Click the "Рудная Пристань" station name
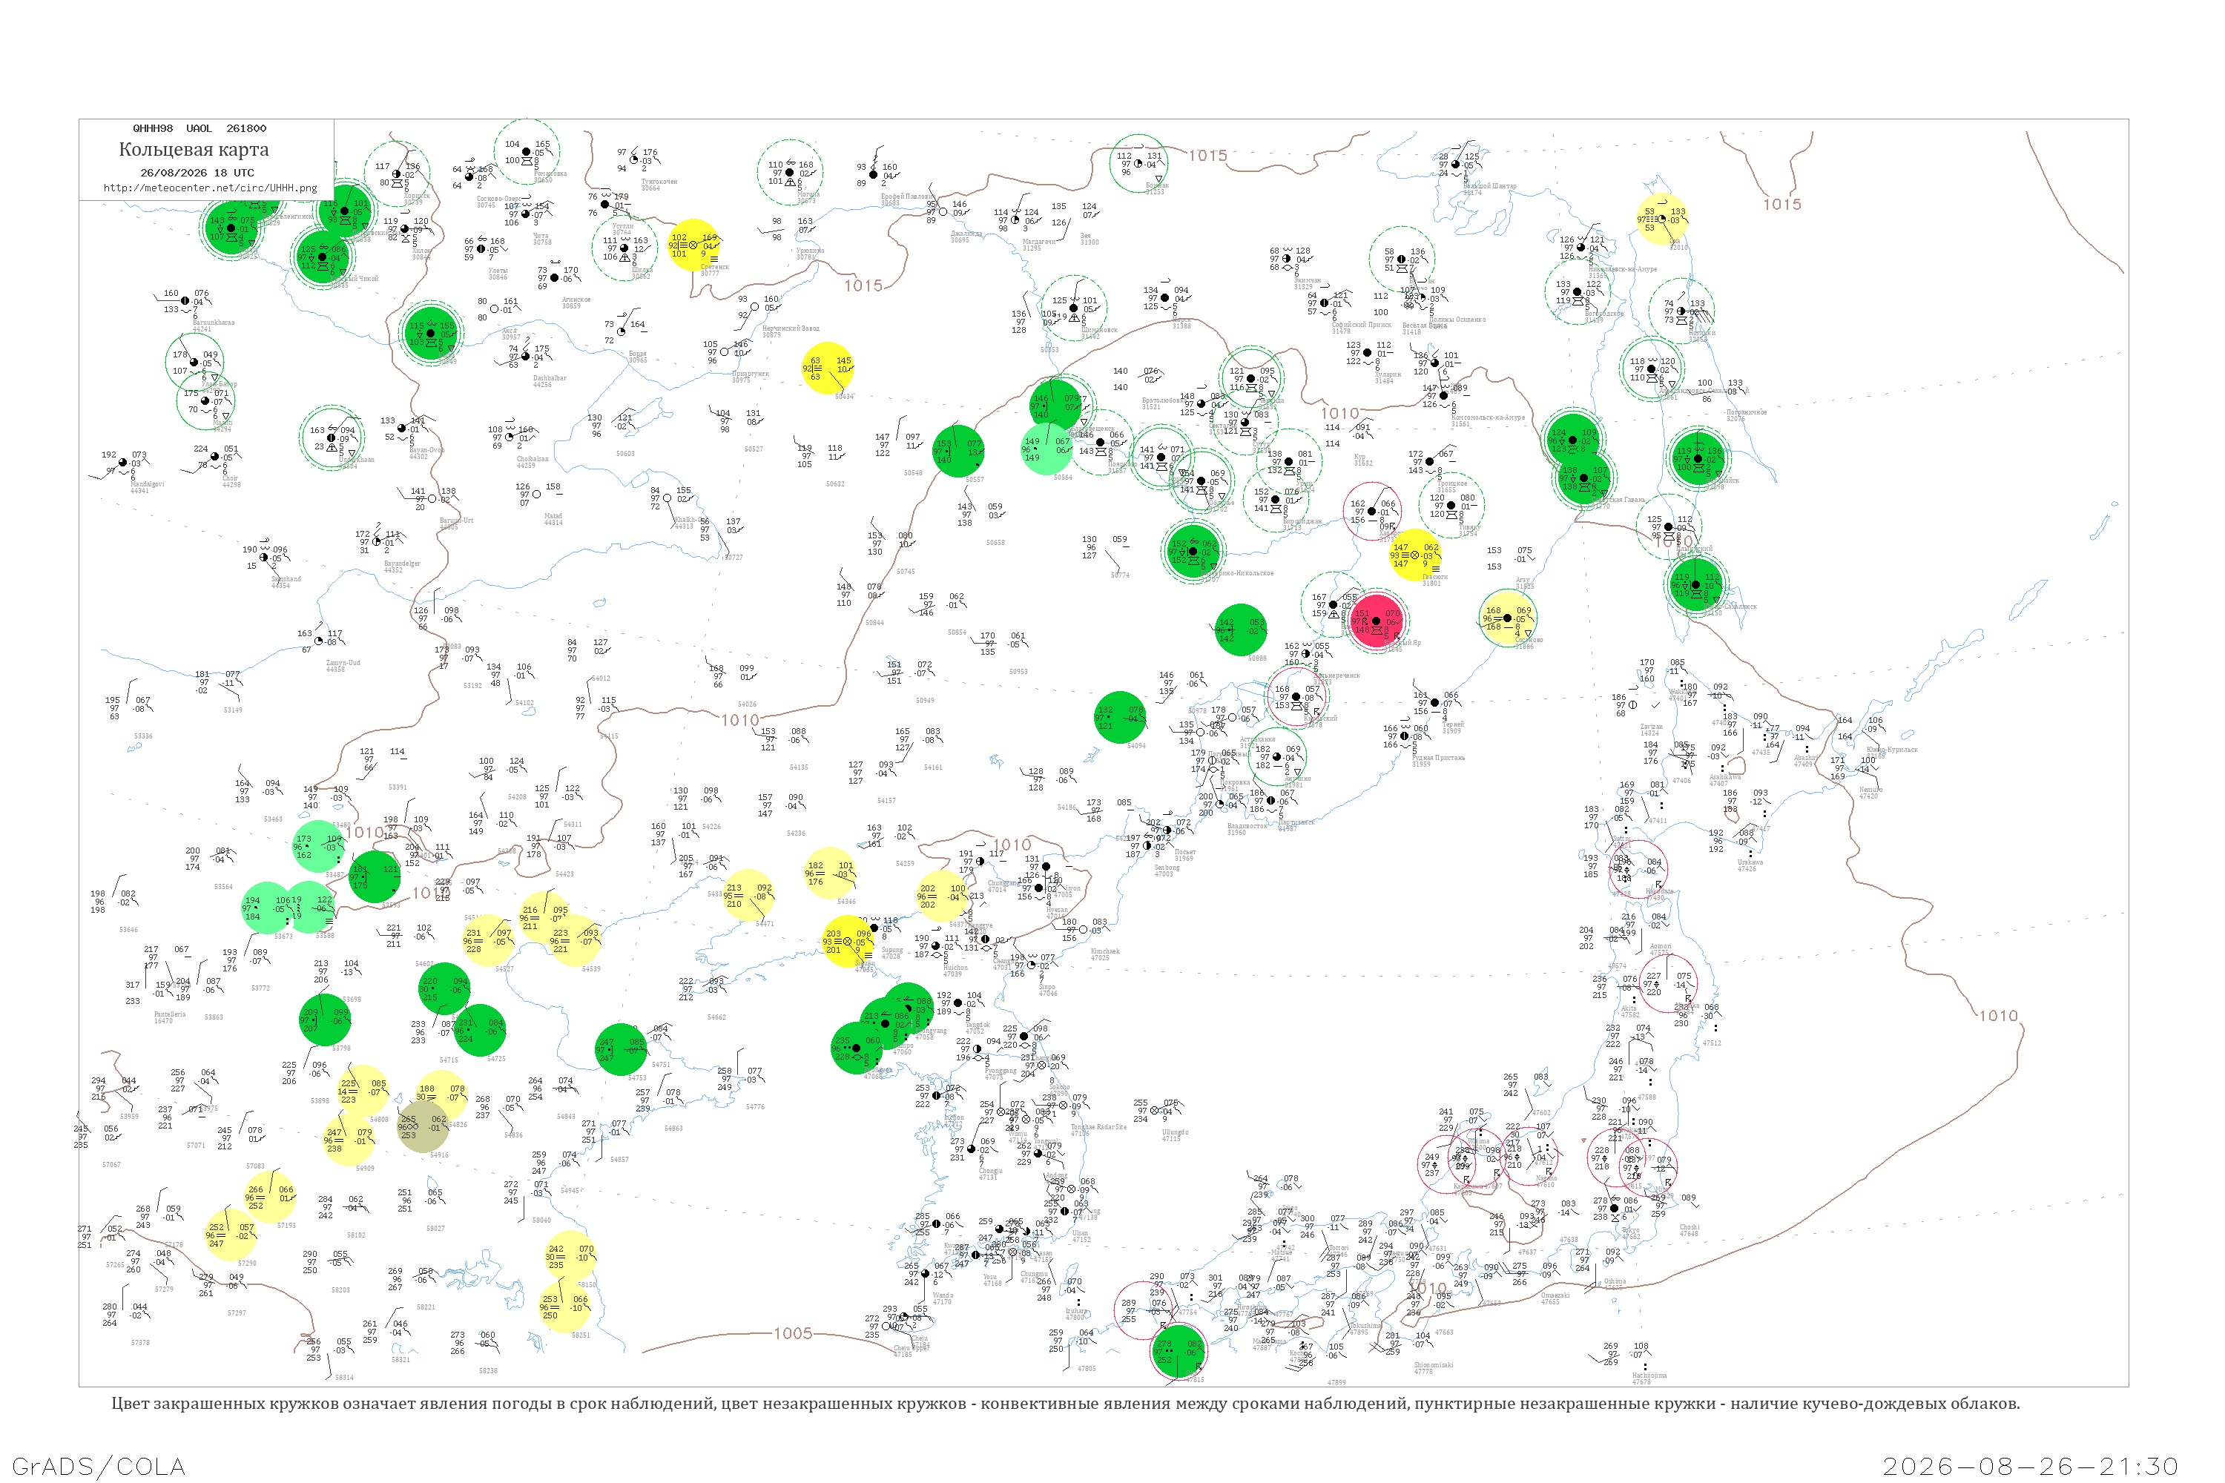Screen dimensions: 2225x1483 point(1438,758)
